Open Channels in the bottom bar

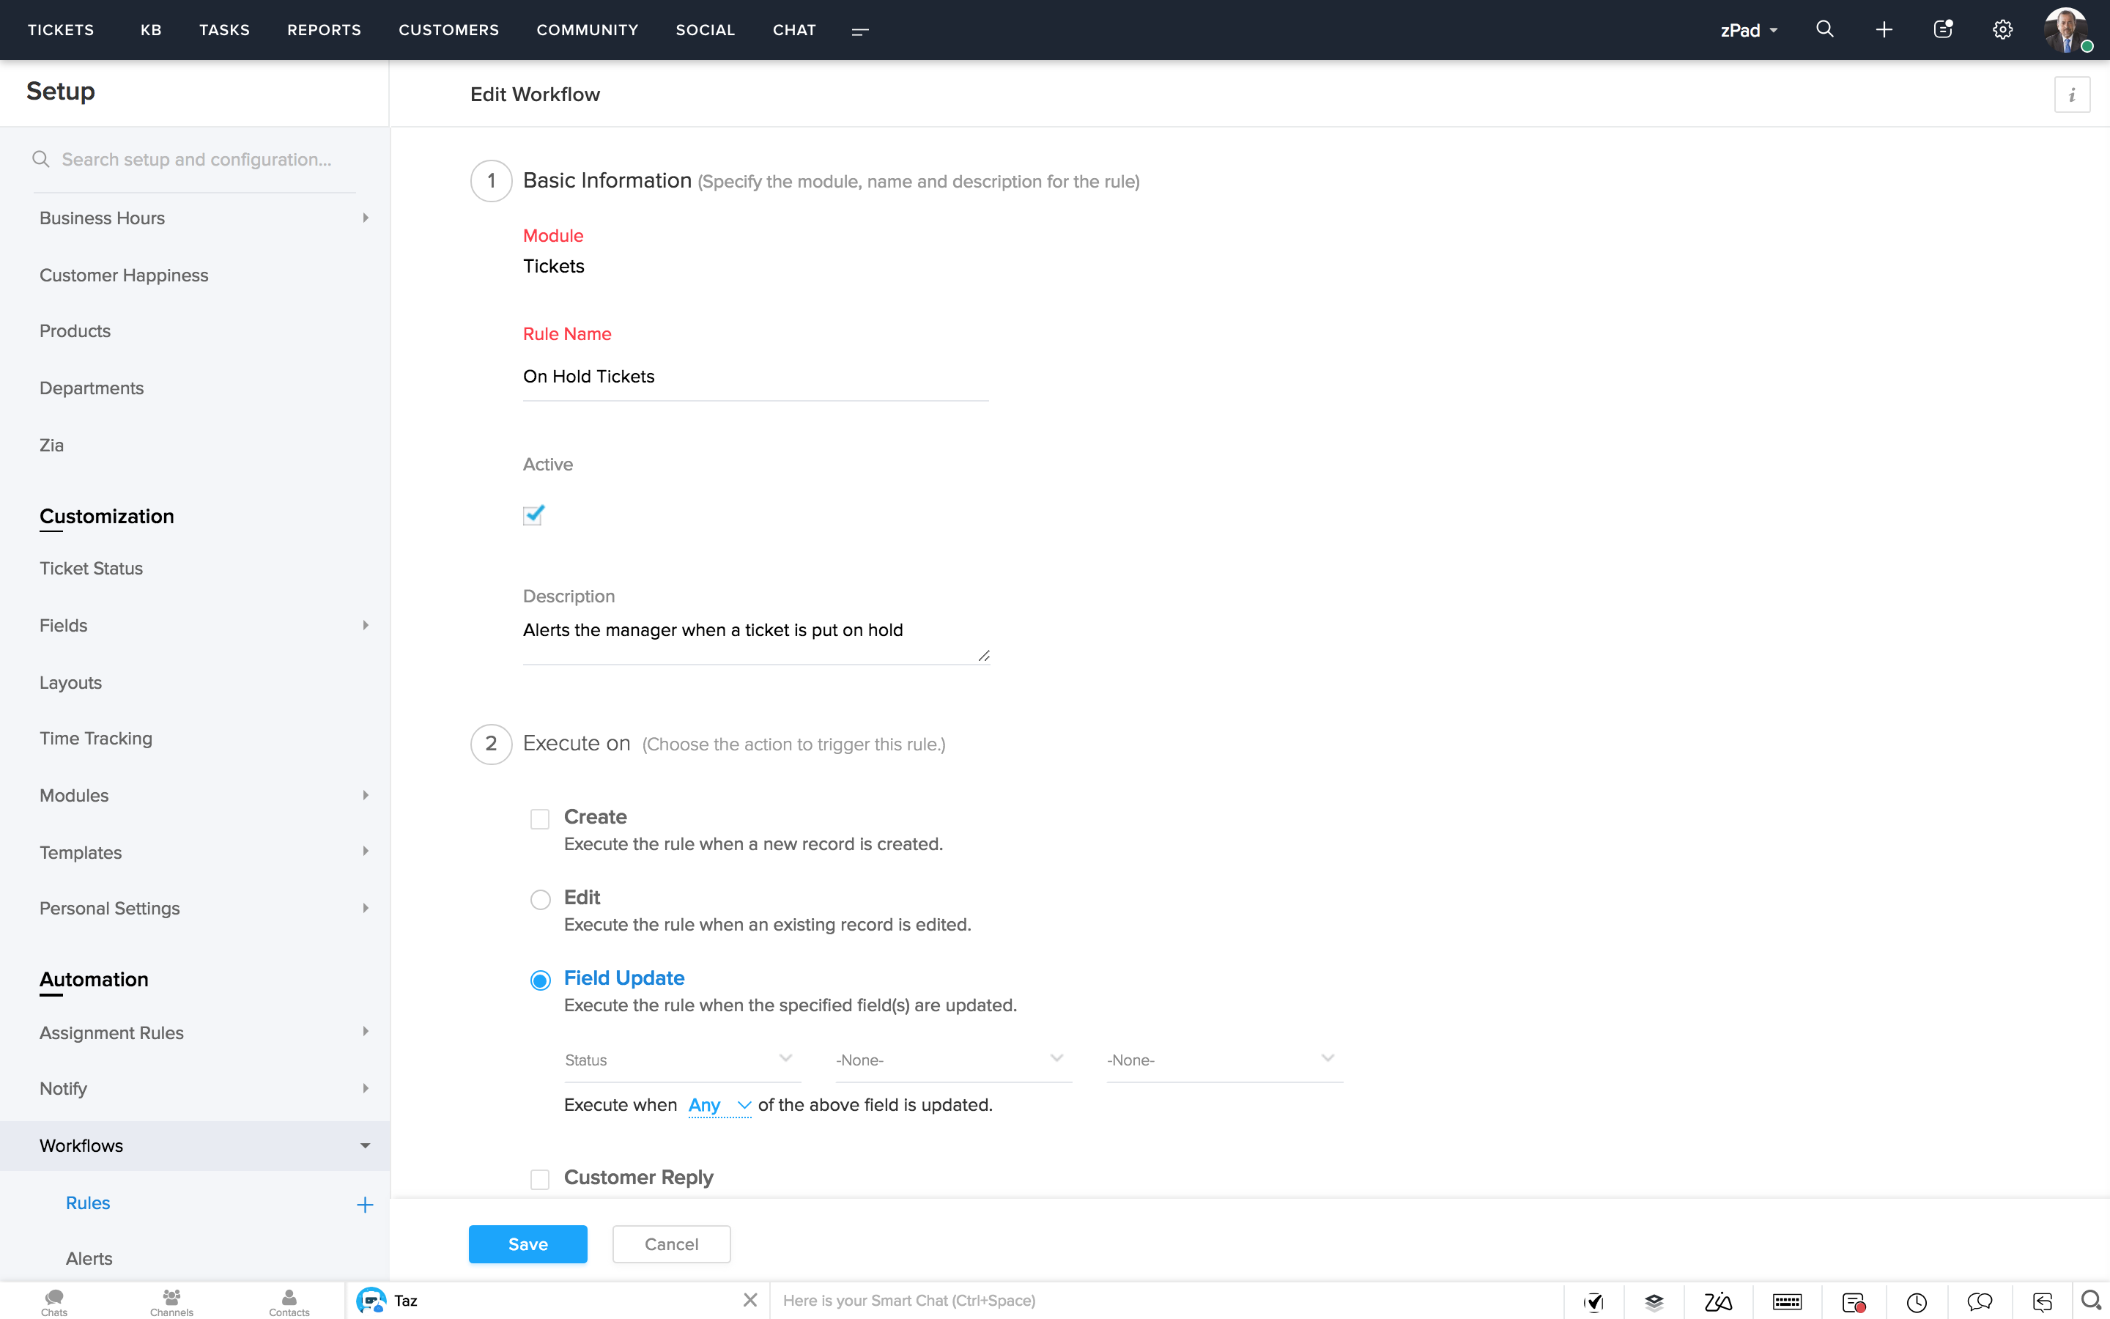(171, 1301)
